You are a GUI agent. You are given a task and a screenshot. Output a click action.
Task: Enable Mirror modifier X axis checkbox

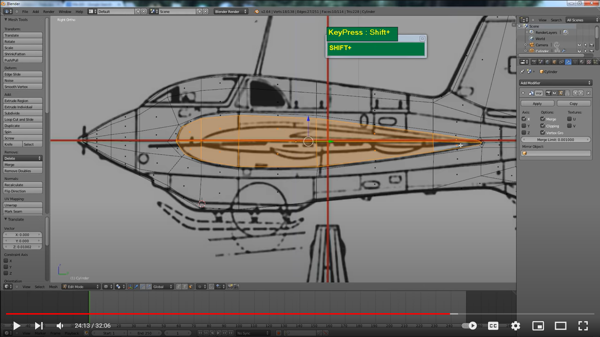(x=524, y=119)
